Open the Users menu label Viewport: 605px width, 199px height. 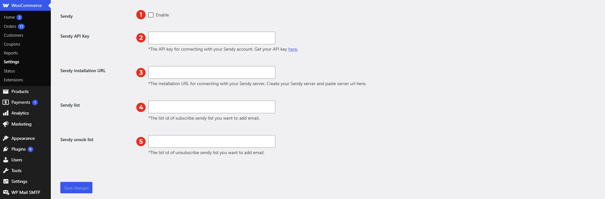point(17,160)
